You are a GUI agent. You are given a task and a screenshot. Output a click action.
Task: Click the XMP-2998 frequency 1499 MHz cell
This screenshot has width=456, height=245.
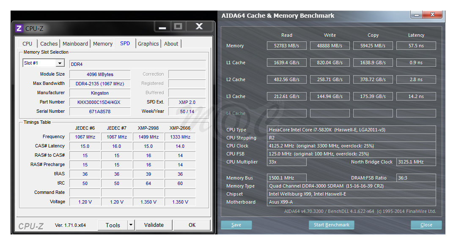[148, 137]
